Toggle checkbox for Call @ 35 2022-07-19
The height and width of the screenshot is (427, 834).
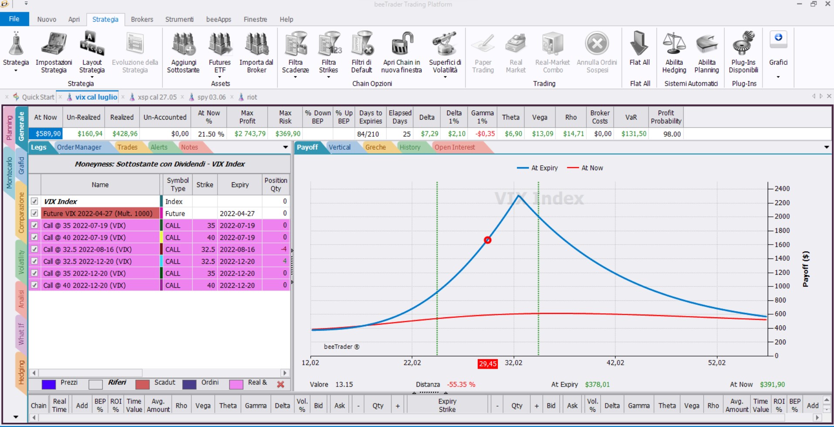34,225
